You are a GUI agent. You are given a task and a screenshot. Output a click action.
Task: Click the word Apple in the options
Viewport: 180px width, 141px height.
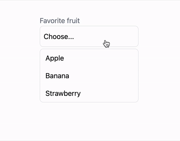[55, 58]
